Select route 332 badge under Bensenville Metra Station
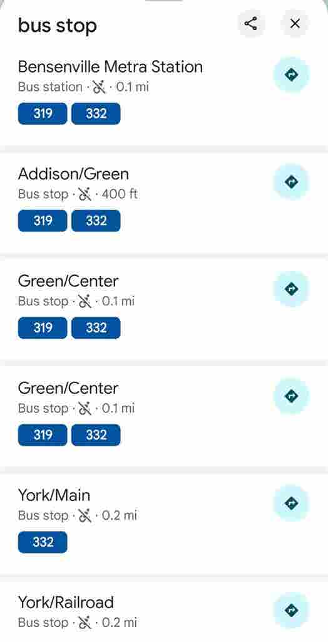328x642 pixels. click(x=96, y=113)
